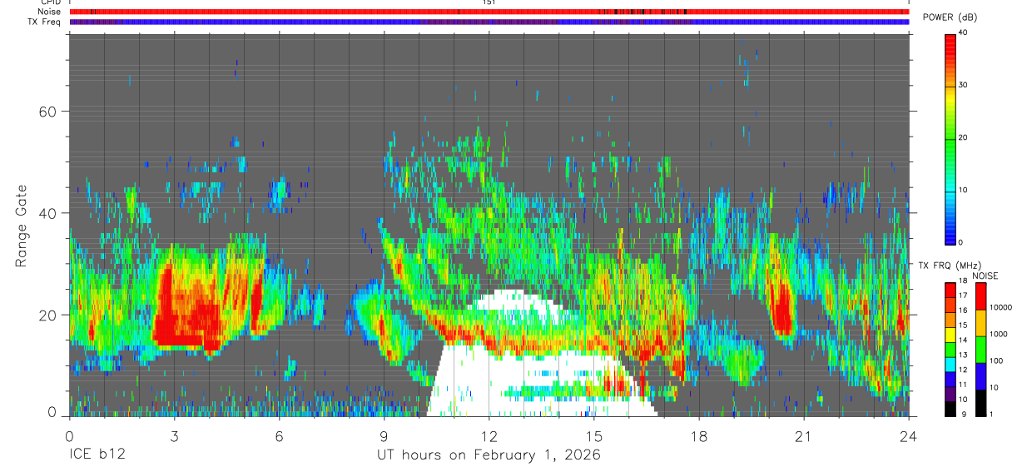Click the 15 hour tick on time axis
Screen dimensions: 1022x472
pos(594,435)
